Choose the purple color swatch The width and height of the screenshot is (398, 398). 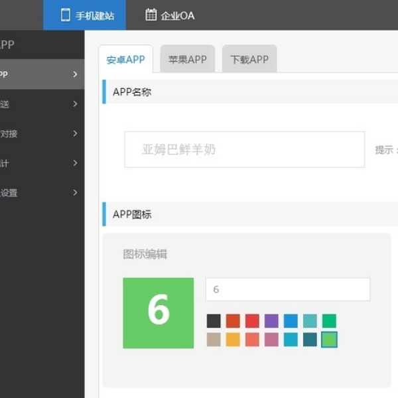click(x=271, y=321)
